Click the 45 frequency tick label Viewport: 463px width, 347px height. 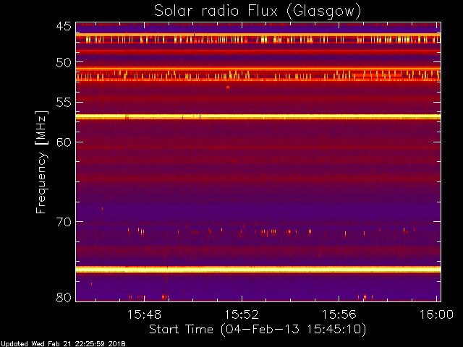click(x=64, y=27)
